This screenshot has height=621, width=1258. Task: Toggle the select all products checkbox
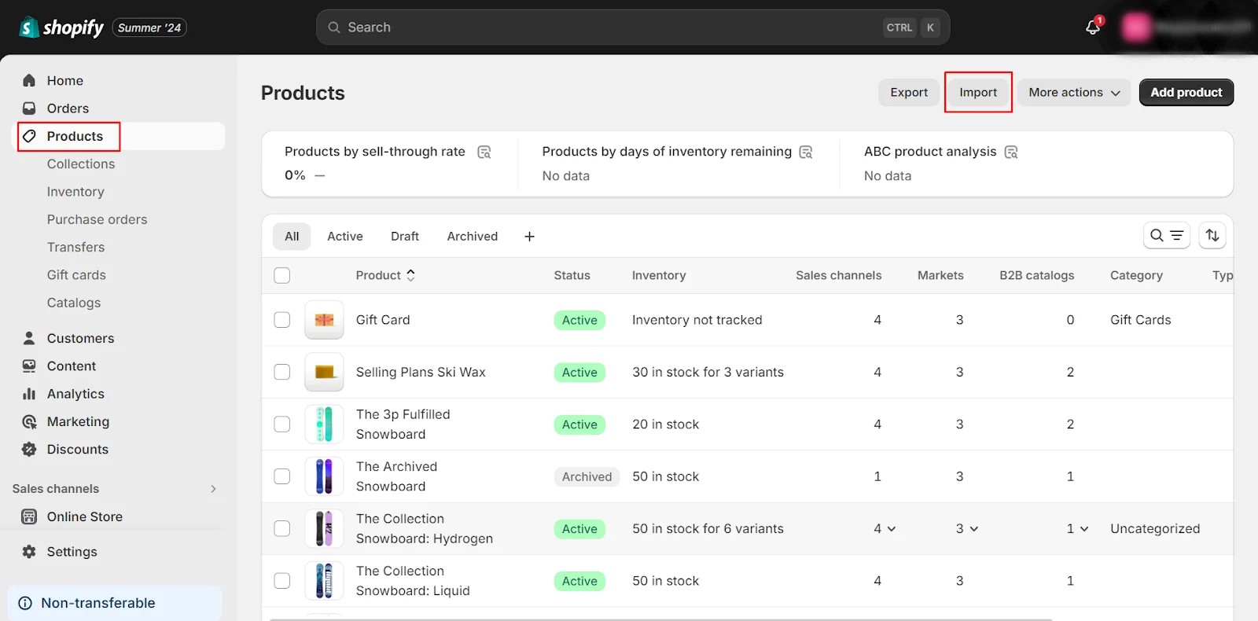(282, 275)
